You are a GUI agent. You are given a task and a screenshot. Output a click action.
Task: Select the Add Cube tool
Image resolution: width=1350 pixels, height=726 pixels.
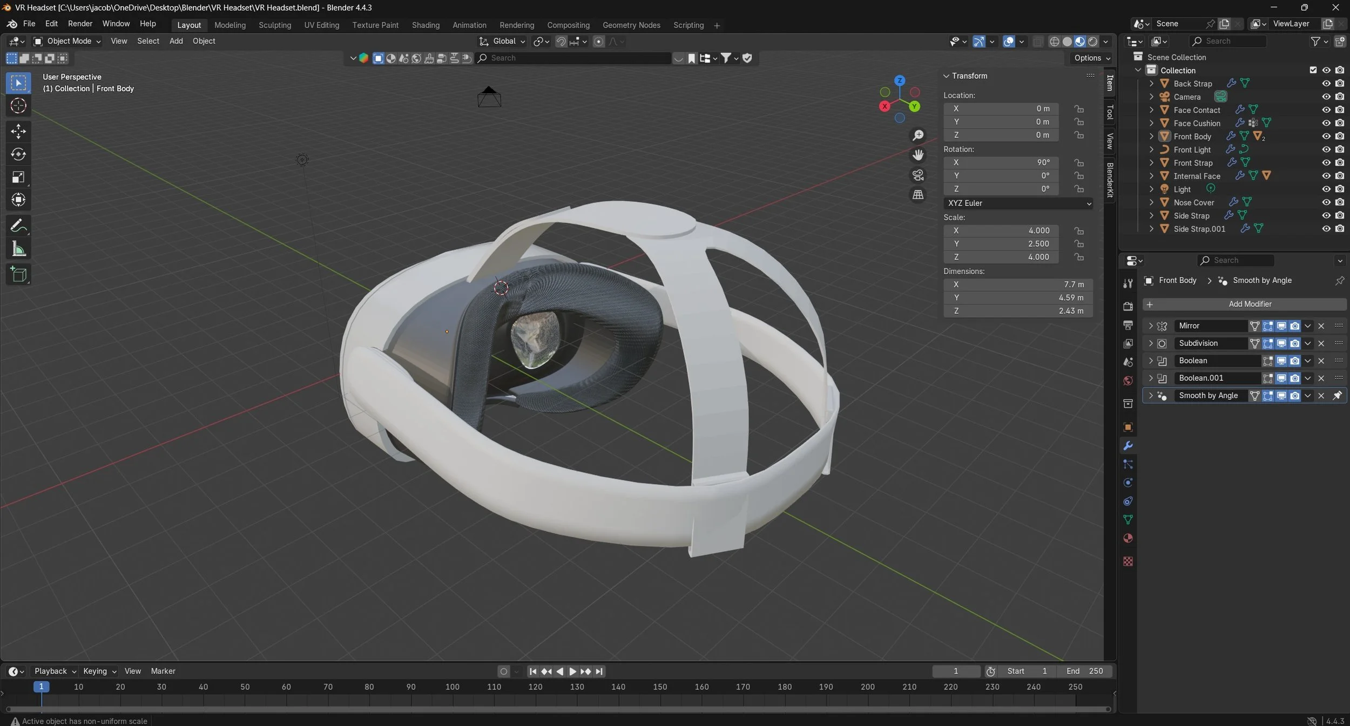point(18,275)
